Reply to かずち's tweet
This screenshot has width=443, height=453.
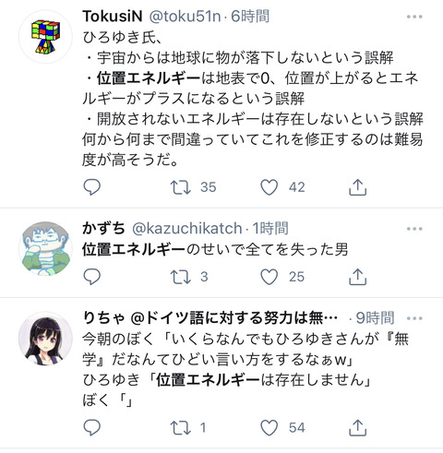[x=92, y=277]
